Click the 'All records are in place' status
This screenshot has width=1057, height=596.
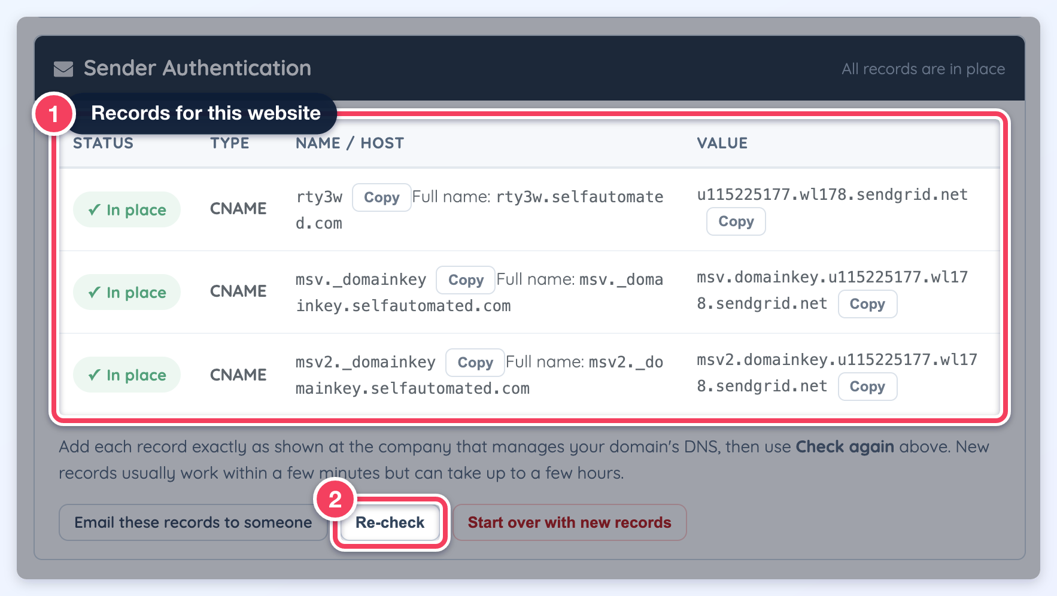(923, 69)
